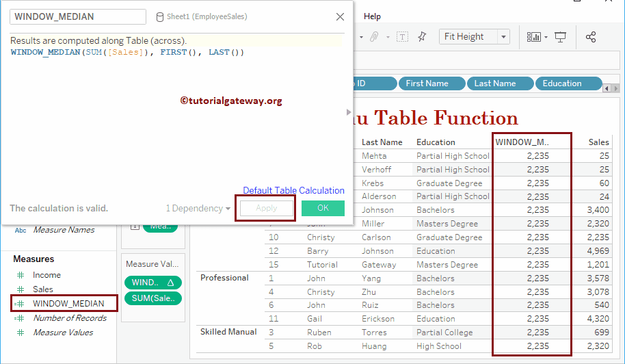Open the Default Table Calculation link

(x=294, y=191)
